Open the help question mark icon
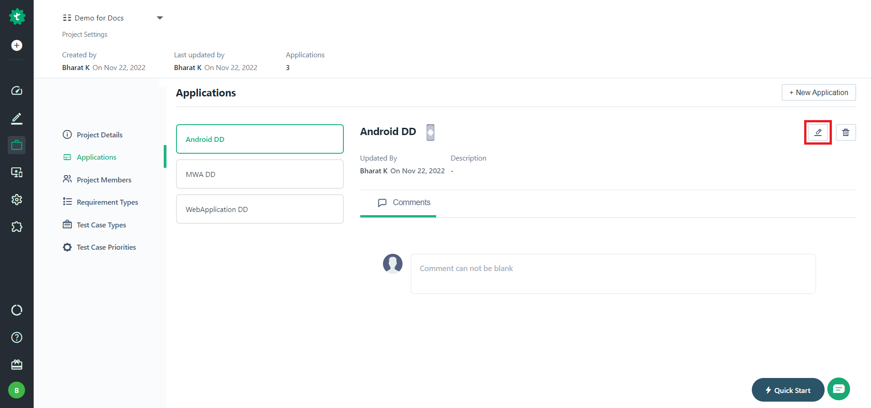 click(x=17, y=337)
